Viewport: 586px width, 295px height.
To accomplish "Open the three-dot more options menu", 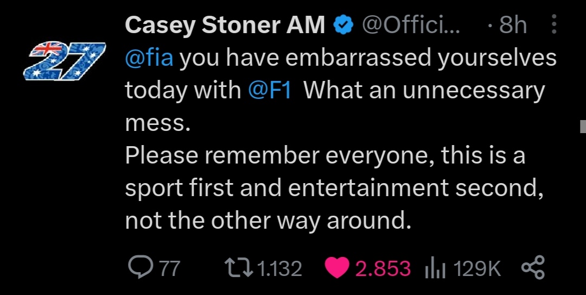I will (554, 24).
